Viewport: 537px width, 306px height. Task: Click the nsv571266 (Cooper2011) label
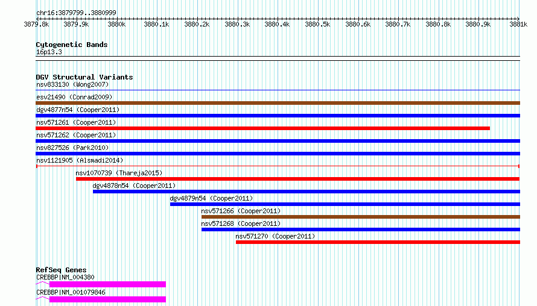tap(241, 211)
